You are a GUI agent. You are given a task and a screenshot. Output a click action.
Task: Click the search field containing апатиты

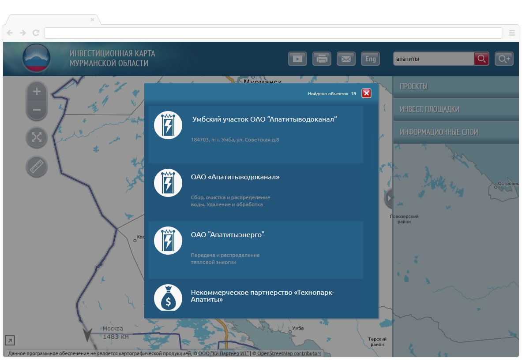pyautogui.click(x=433, y=59)
